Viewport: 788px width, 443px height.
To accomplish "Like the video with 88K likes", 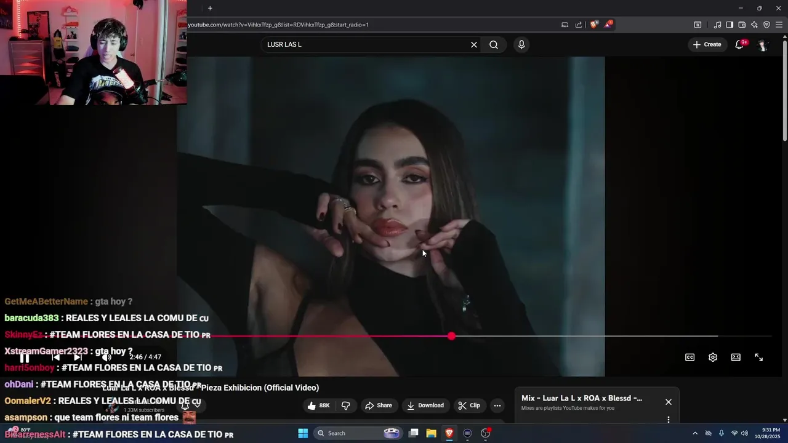I will (319, 405).
